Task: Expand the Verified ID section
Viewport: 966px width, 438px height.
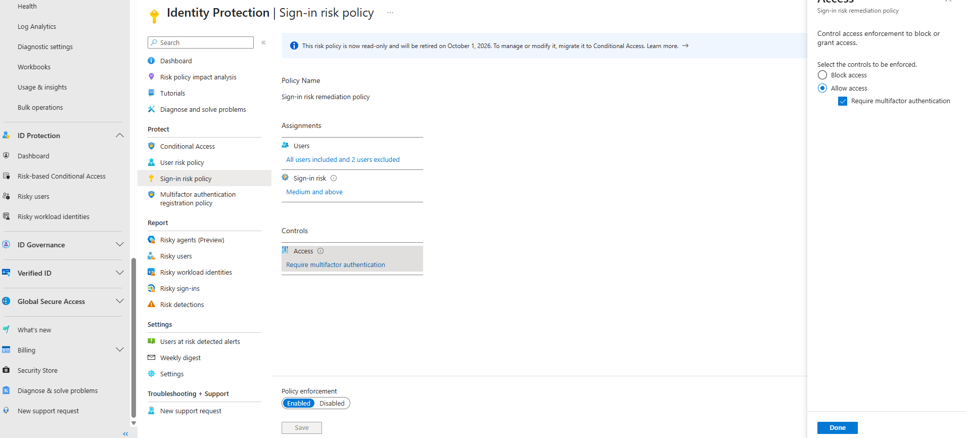Action: (120, 273)
